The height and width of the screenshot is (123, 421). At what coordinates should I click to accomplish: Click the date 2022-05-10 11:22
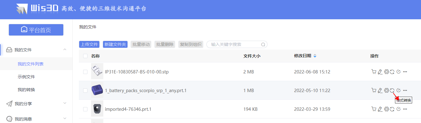312,90
